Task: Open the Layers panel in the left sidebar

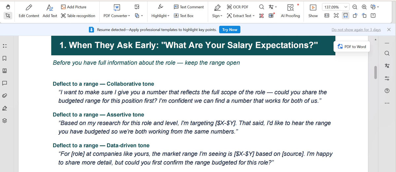Action: pyautogui.click(x=5, y=121)
